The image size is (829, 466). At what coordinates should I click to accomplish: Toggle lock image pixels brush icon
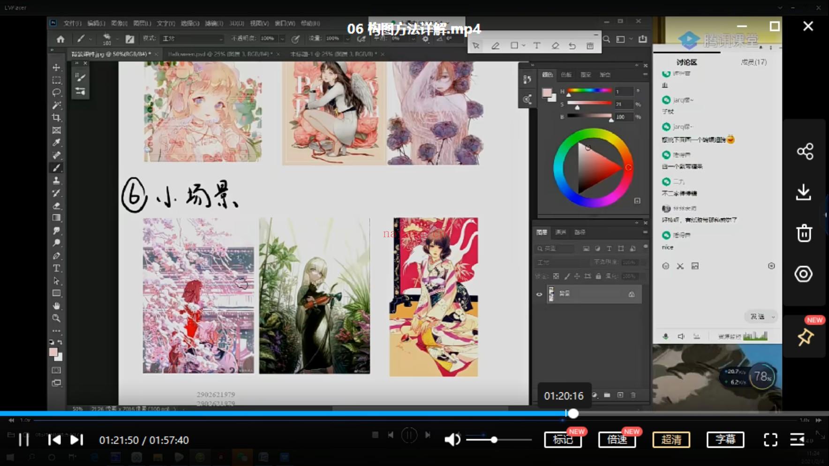tap(567, 277)
